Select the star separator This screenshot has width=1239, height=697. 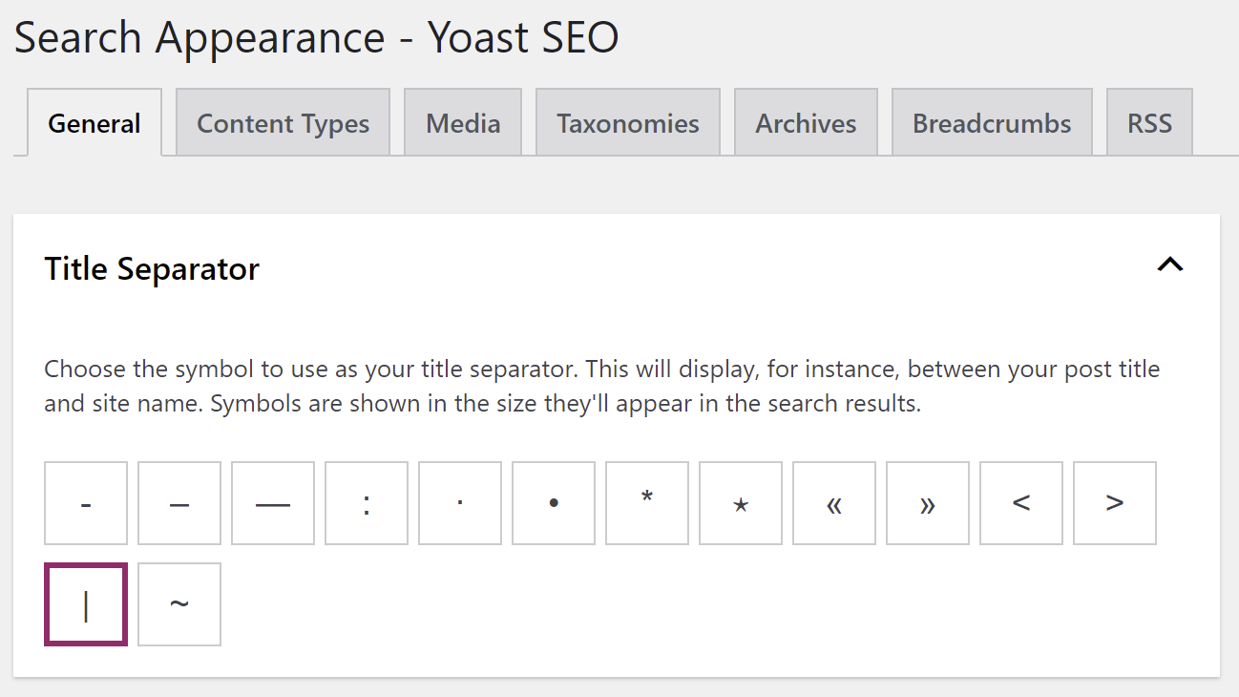click(x=741, y=503)
